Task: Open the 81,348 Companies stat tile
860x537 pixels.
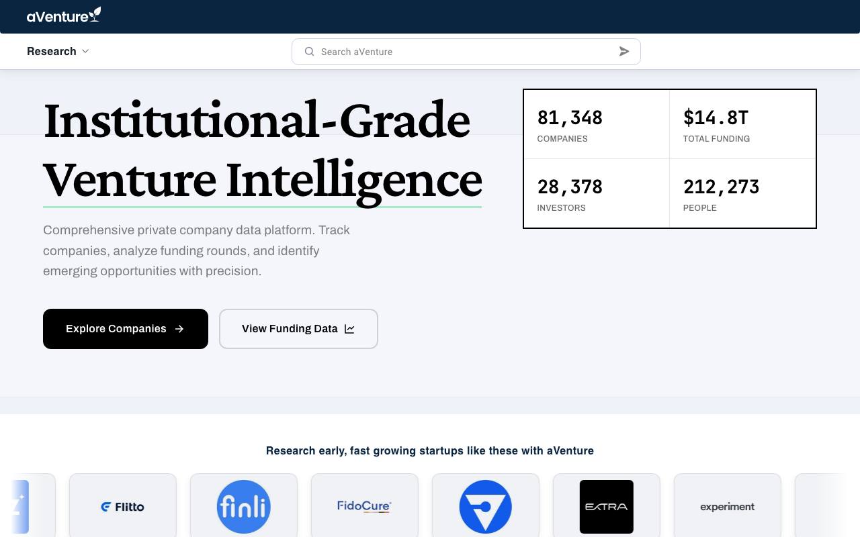Action: tap(597, 124)
